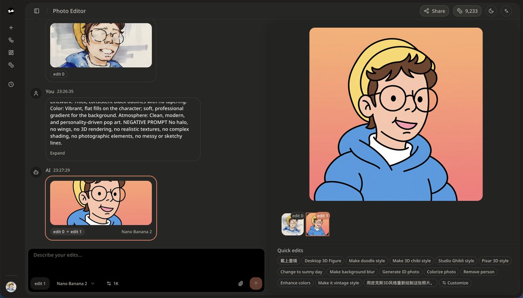This screenshot has height=298, width=523.
Task: Click the Nano Banana 2 label on AI result
Action: coord(136,232)
